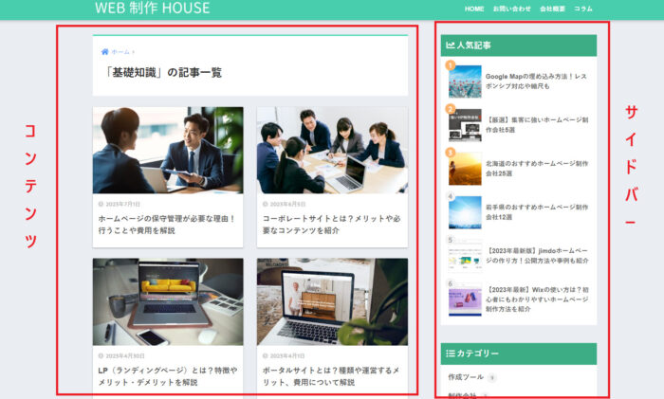Click the rank 5 jimdo post thumbnail
The image size is (664, 399).
(465, 256)
